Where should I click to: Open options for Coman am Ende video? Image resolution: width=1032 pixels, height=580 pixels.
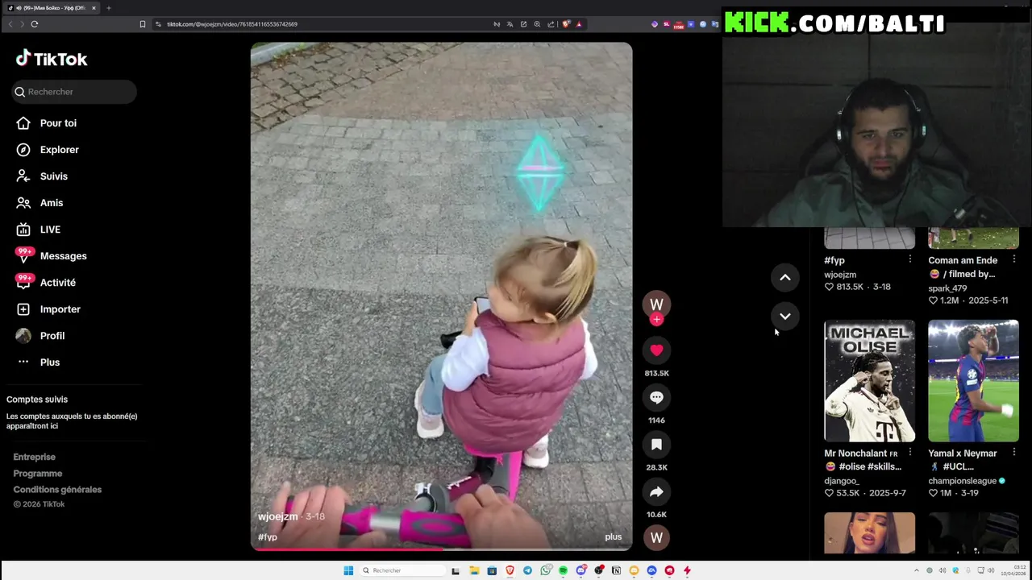pyautogui.click(x=1013, y=259)
